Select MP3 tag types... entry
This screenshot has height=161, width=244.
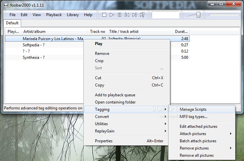[x=202, y=117]
